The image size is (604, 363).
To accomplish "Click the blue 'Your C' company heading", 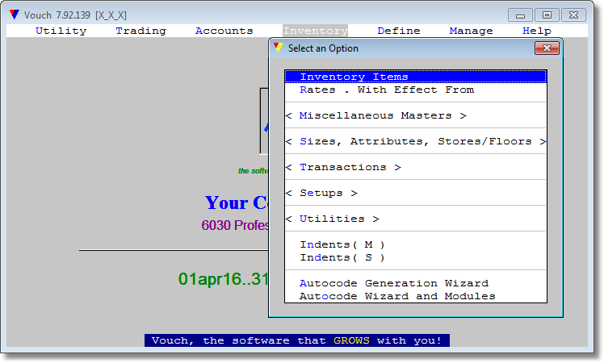I will [x=237, y=202].
